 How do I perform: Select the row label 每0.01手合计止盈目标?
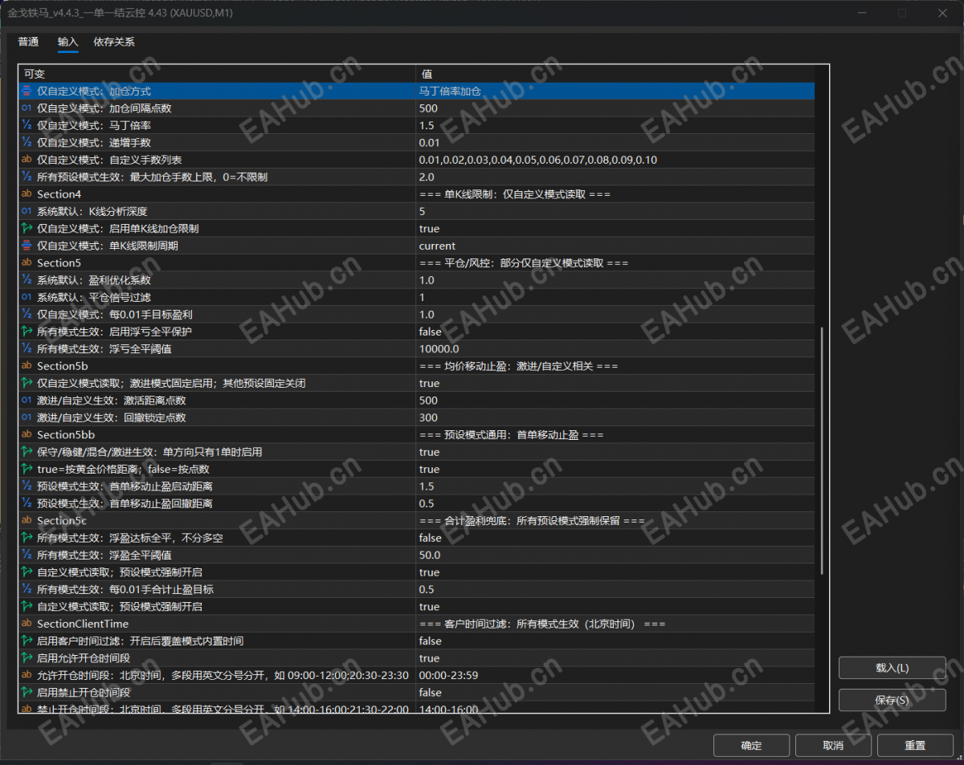[x=125, y=589]
